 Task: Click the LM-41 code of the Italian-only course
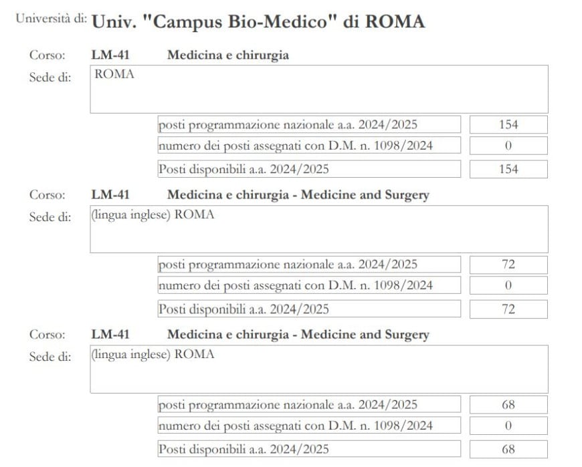(x=110, y=55)
